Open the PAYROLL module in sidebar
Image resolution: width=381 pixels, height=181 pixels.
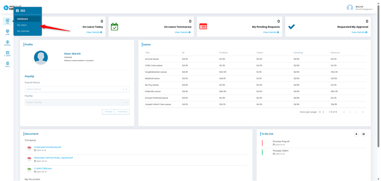pyautogui.click(x=7, y=43)
